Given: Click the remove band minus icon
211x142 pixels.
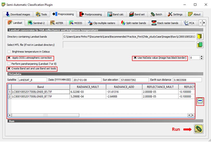Looking at the screenshot, I should (200, 101).
